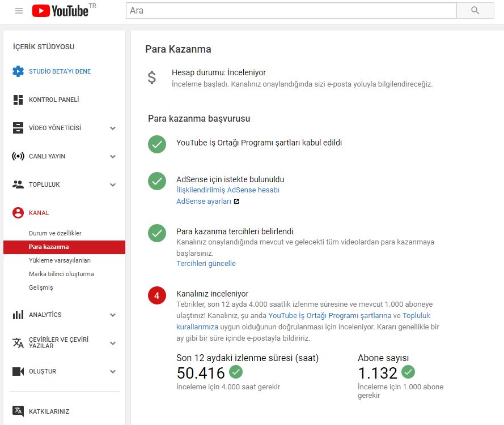Click external-link icon next to AdSense ayarları

point(236,201)
